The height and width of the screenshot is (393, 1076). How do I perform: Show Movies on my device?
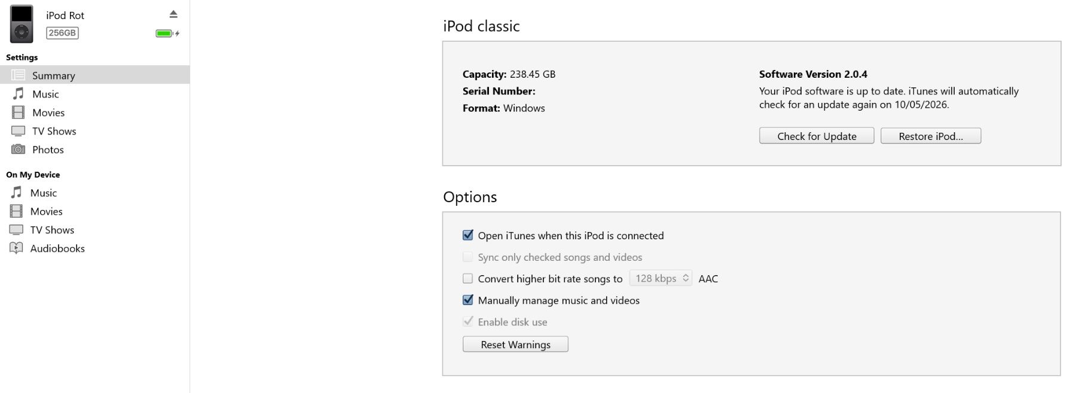pos(95,211)
